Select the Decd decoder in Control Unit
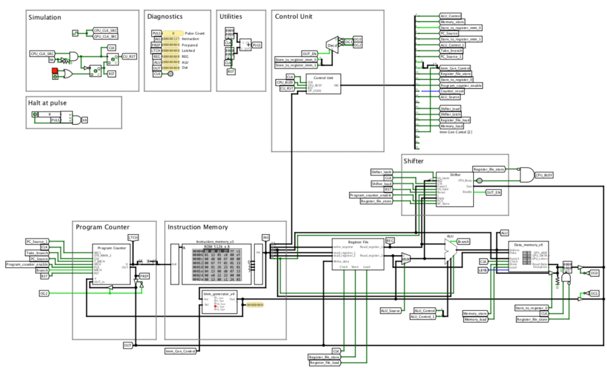The image size is (607, 368). click(333, 46)
